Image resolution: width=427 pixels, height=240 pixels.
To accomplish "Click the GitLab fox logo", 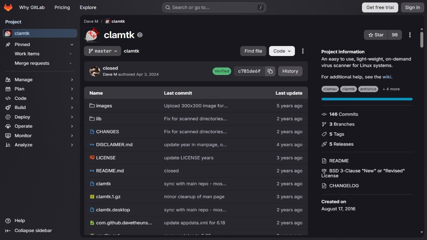I will [x=8, y=7].
